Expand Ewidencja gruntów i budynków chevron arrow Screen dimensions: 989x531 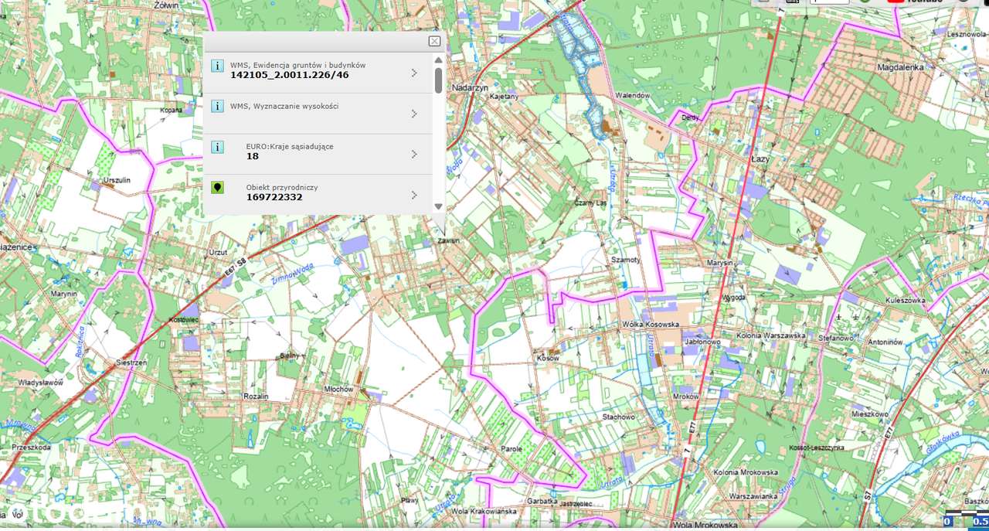pyautogui.click(x=414, y=73)
